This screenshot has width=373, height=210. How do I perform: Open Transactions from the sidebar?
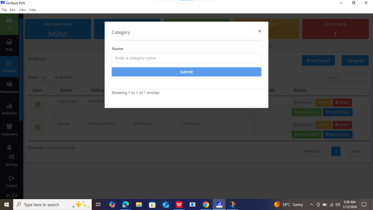point(9,85)
